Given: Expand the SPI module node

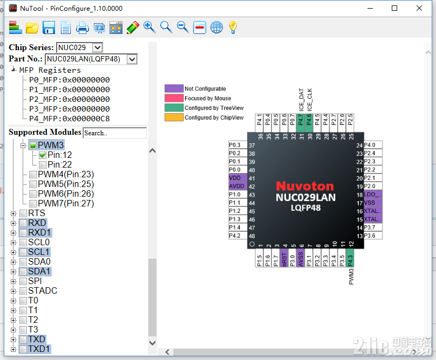Looking at the screenshot, I should tap(13, 281).
